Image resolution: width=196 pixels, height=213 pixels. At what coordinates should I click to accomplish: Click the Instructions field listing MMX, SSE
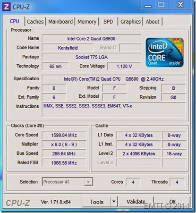114,110
